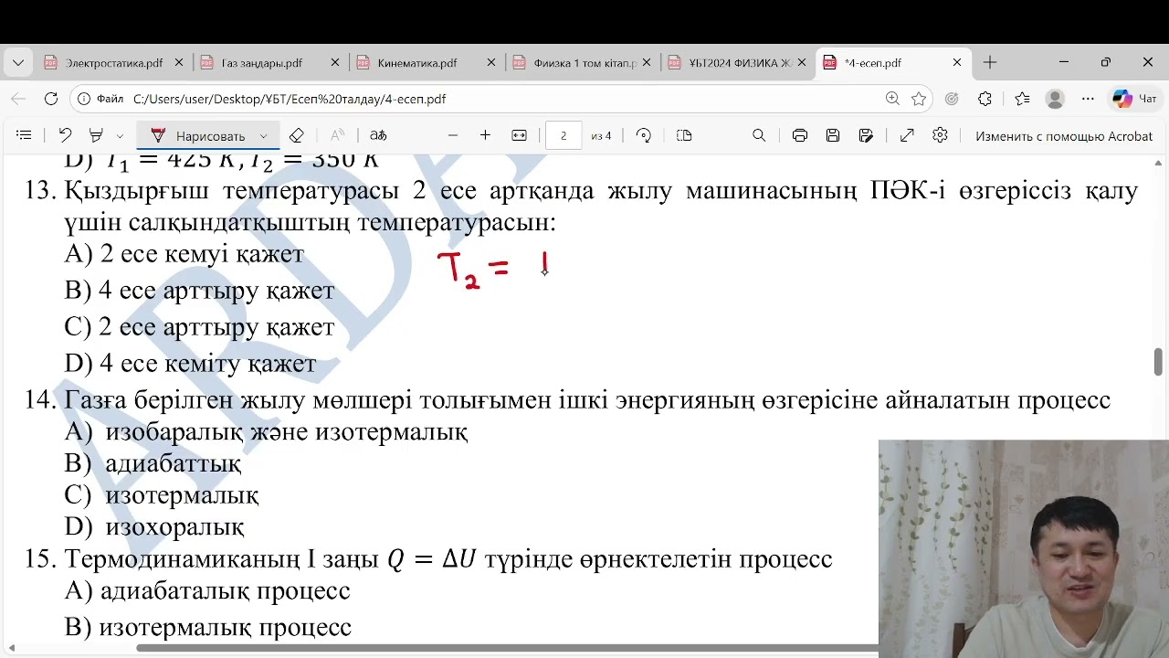Print the PDF document
The image size is (1169, 658).
pos(800,135)
